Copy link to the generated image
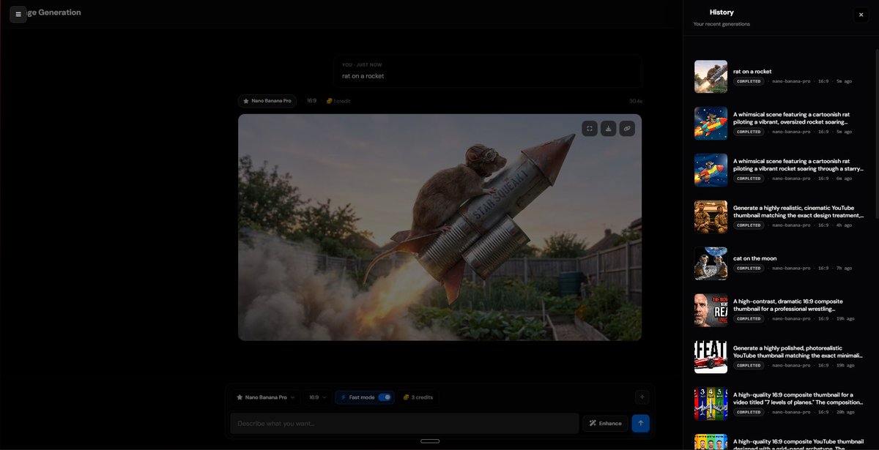Image resolution: width=879 pixels, height=450 pixels. [626, 128]
